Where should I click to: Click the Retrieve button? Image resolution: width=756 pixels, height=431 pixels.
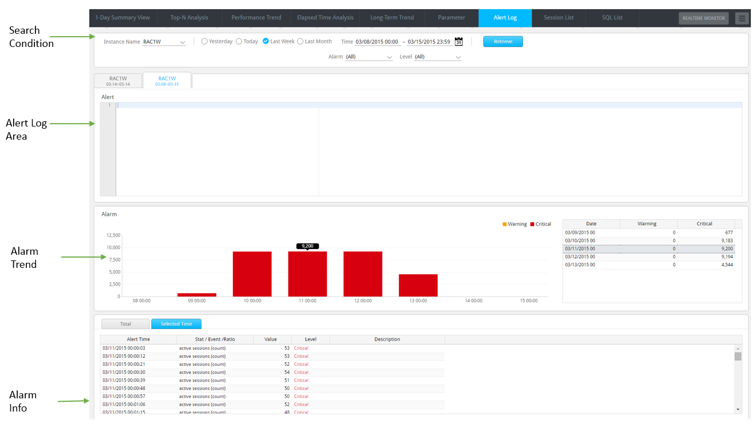pyautogui.click(x=503, y=41)
